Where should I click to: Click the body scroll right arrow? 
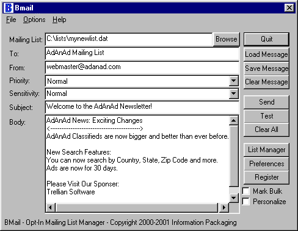pos(224,208)
